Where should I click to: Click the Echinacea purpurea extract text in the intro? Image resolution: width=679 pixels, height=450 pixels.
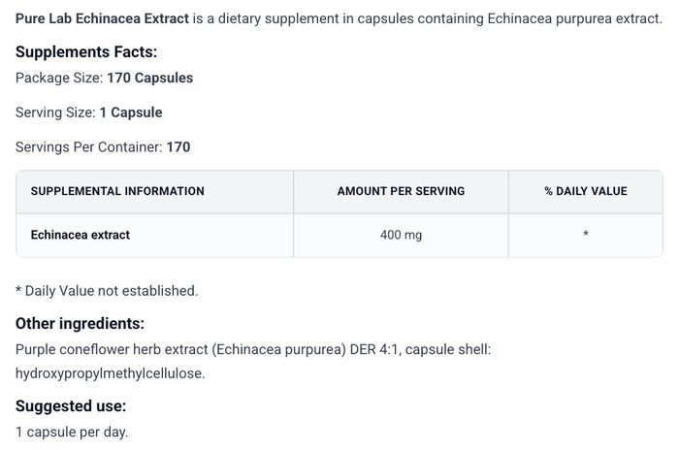[x=566, y=18]
